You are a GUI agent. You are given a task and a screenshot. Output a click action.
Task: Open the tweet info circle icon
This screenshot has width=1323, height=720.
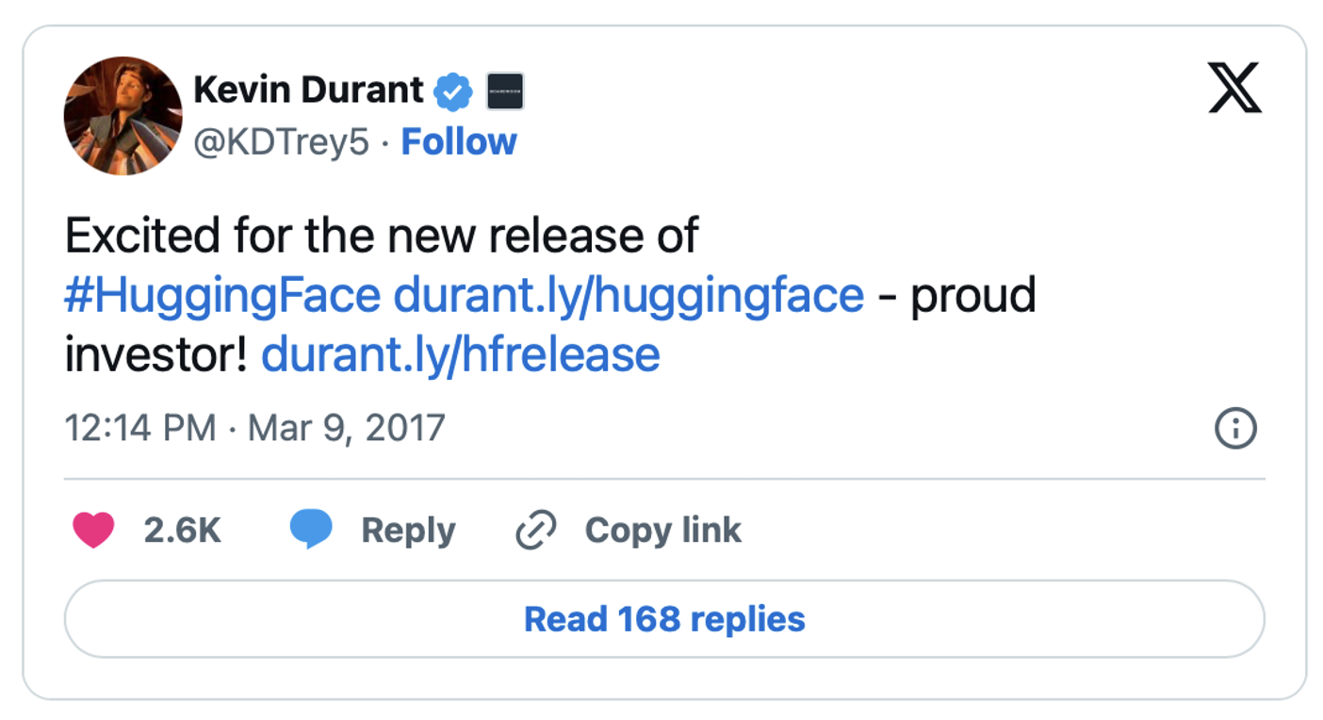[x=1236, y=429]
